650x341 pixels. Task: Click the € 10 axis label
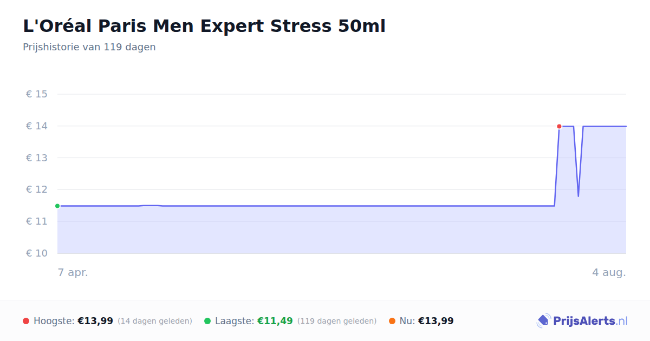[x=37, y=253]
